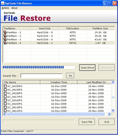Click the 29.30 GB partition size cell
The image size is (118, 135).
coord(101,32)
